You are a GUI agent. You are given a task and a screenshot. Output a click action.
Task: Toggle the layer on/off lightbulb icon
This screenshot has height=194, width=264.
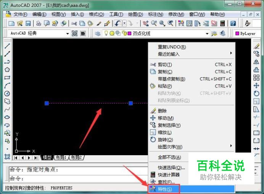(106, 33)
